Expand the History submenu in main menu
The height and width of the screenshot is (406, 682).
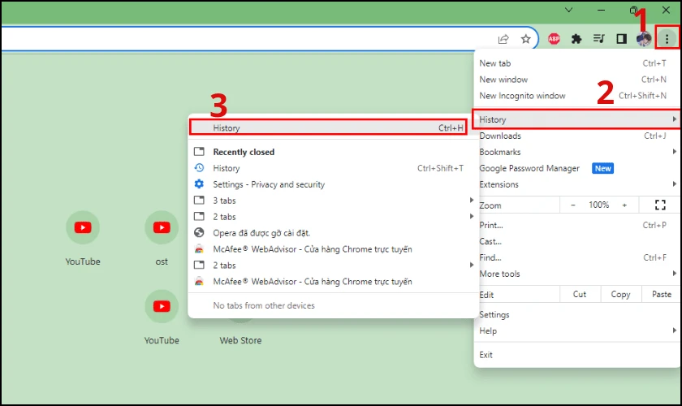576,119
